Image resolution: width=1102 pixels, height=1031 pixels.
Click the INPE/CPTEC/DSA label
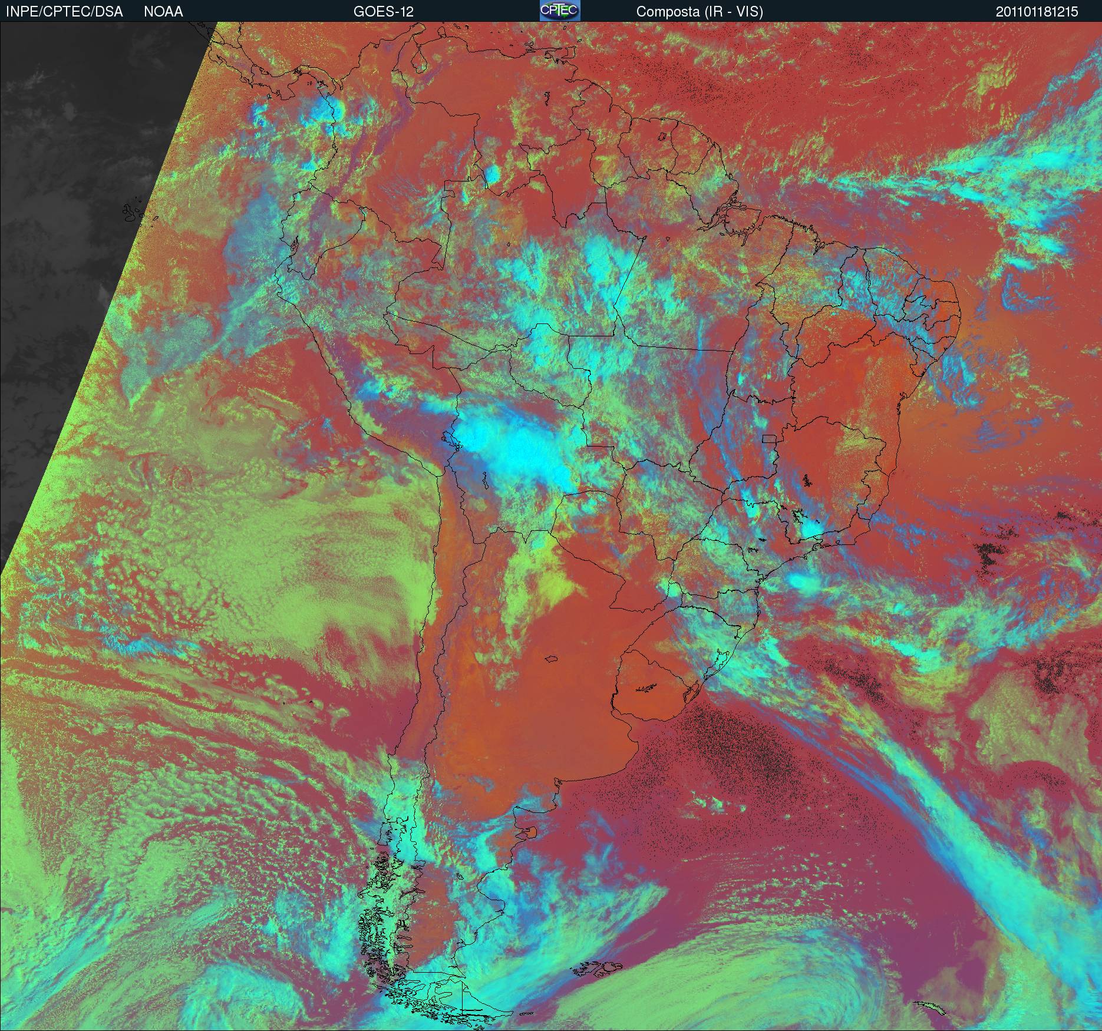64,12
